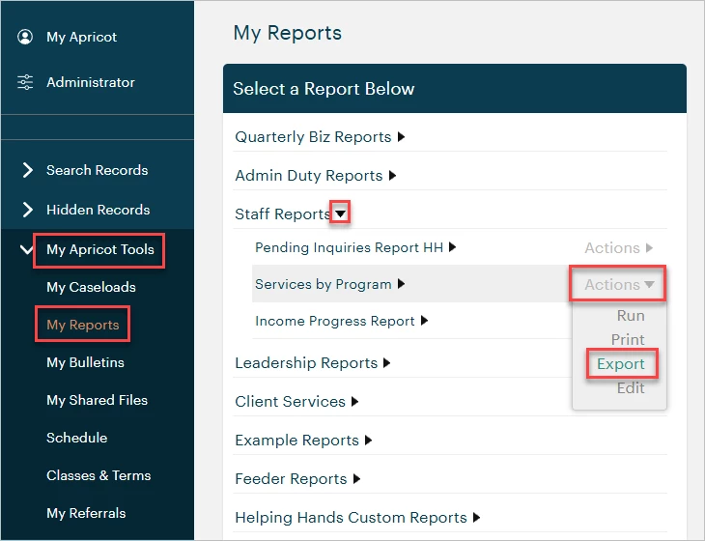Click Quarterly Biz Reports folder name
705x541 pixels.
click(x=313, y=137)
